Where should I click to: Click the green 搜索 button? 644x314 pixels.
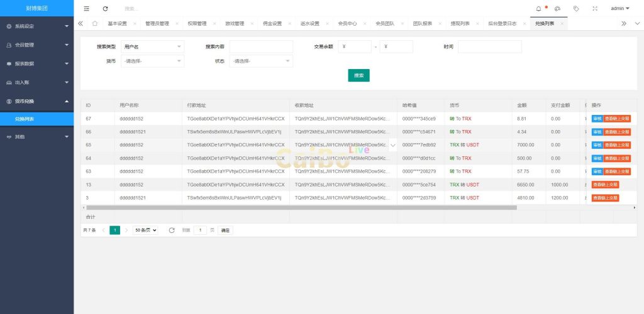click(x=358, y=75)
